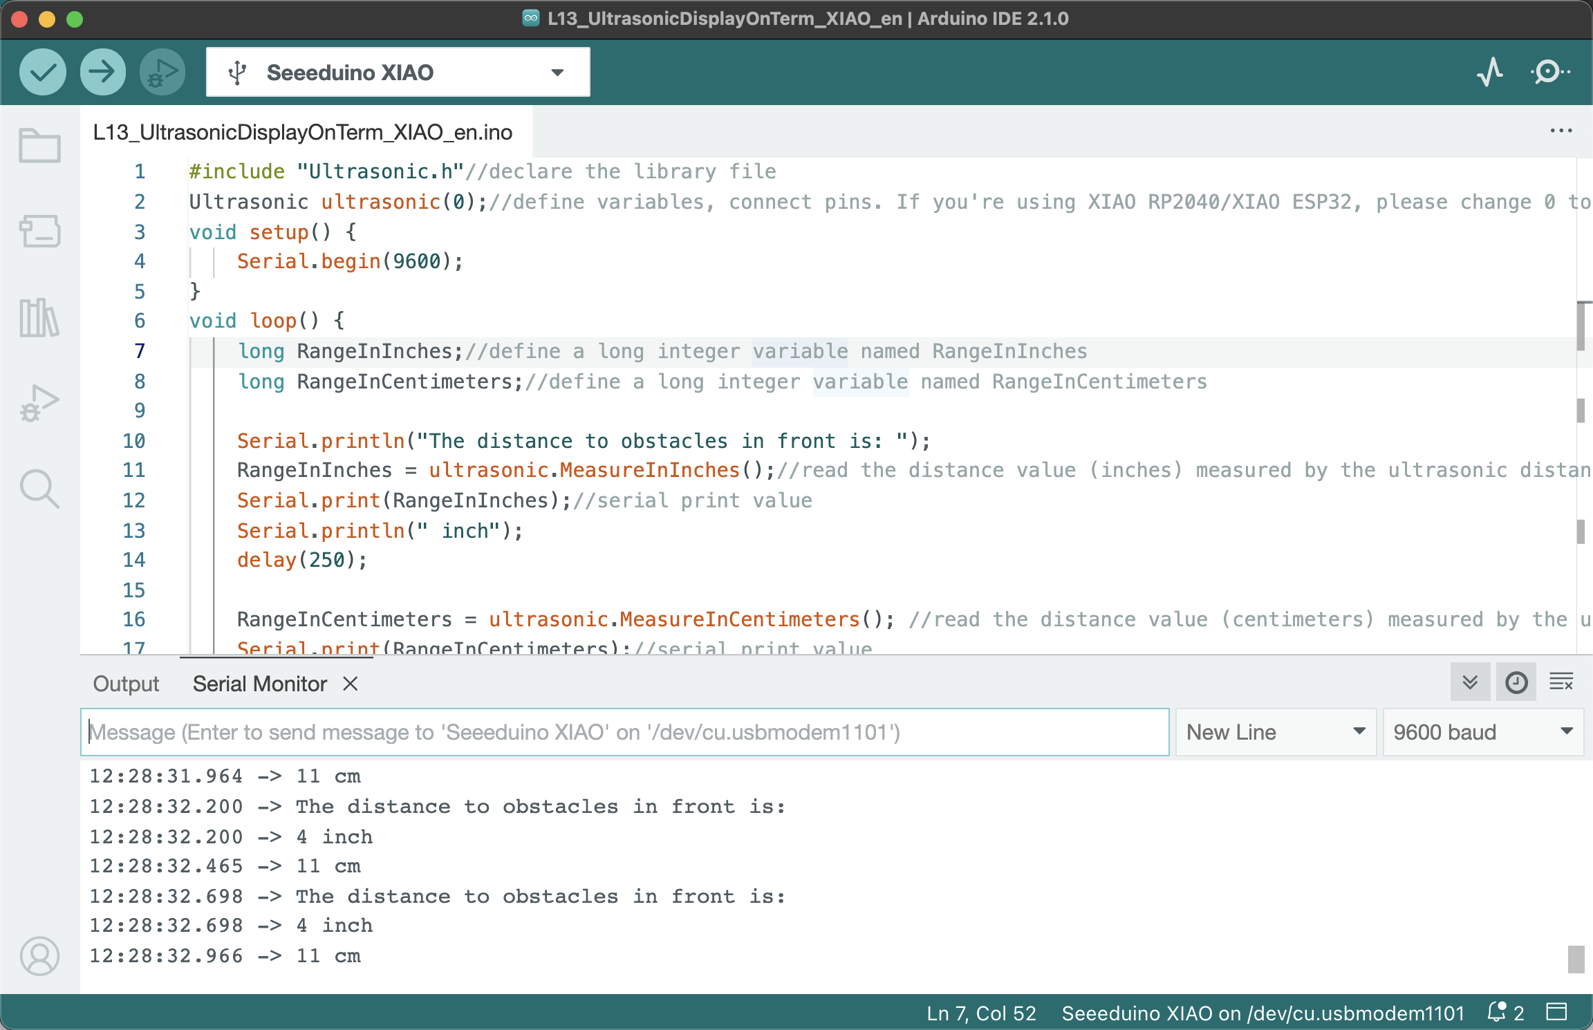This screenshot has width=1593, height=1030.
Task: Open the Boards Manager sidebar icon
Action: pos(39,231)
